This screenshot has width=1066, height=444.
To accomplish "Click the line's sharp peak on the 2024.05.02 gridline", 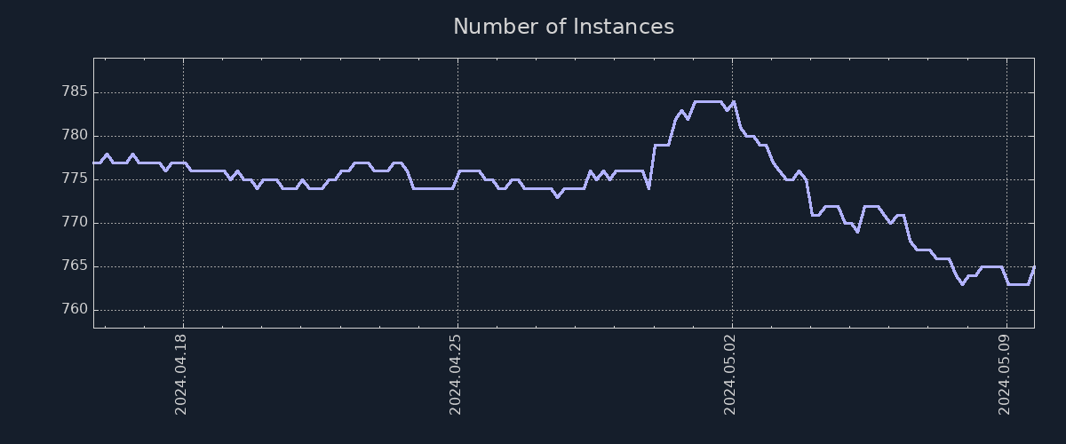I will [x=733, y=101].
